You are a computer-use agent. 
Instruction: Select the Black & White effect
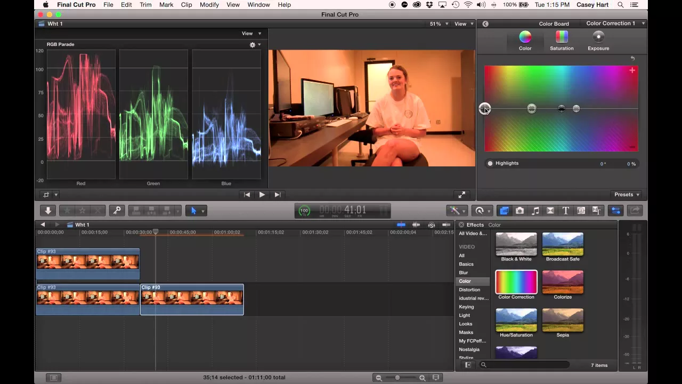516,247
